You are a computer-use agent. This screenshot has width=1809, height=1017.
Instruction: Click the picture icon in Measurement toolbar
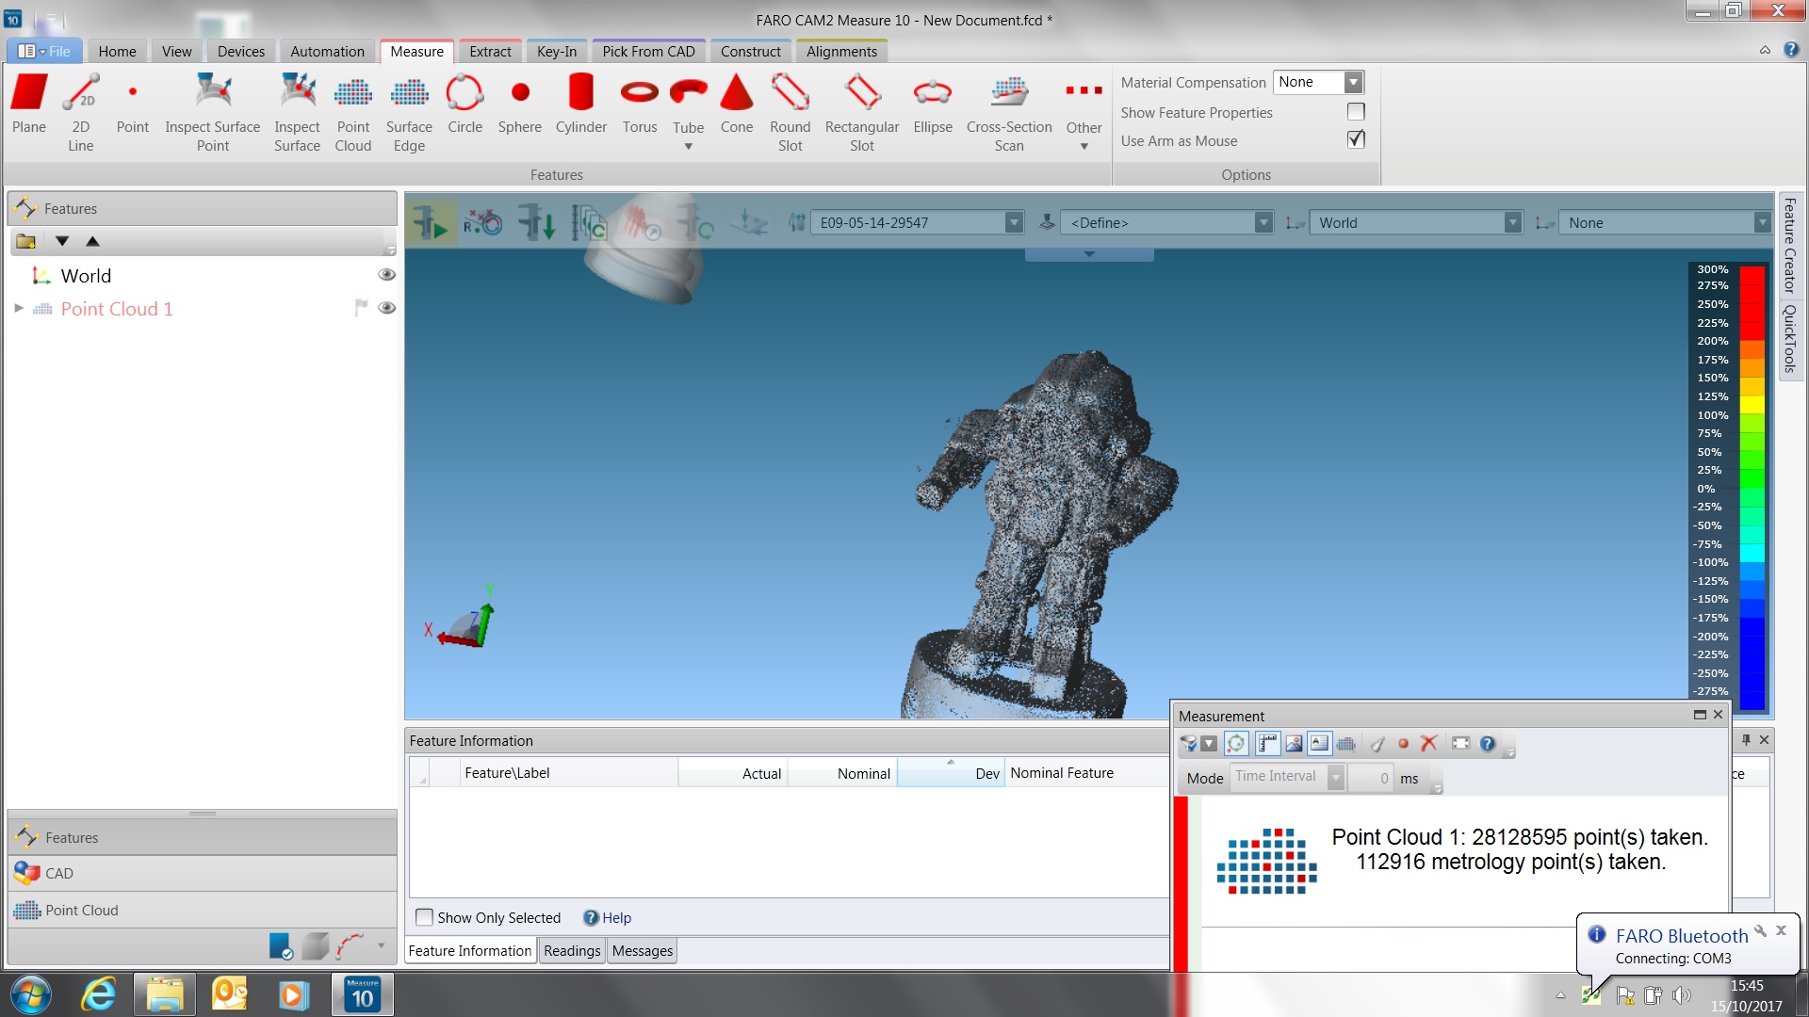tap(1294, 744)
